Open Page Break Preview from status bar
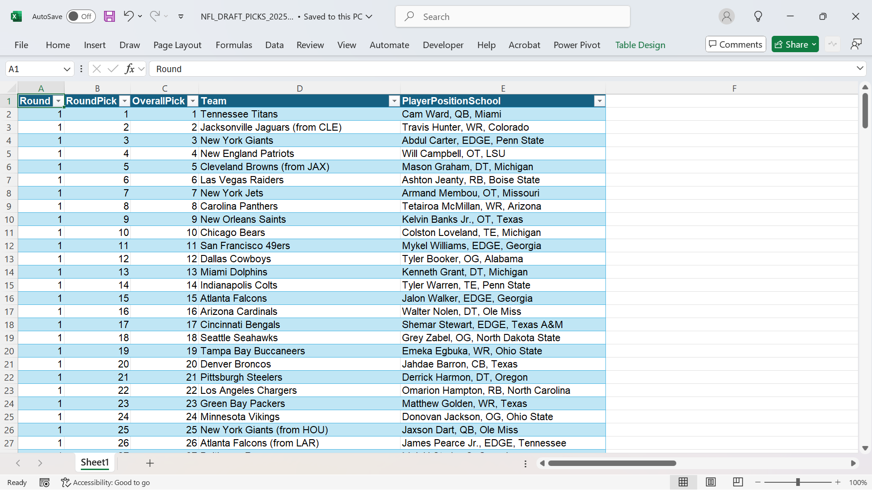The image size is (872, 490). tap(738, 482)
